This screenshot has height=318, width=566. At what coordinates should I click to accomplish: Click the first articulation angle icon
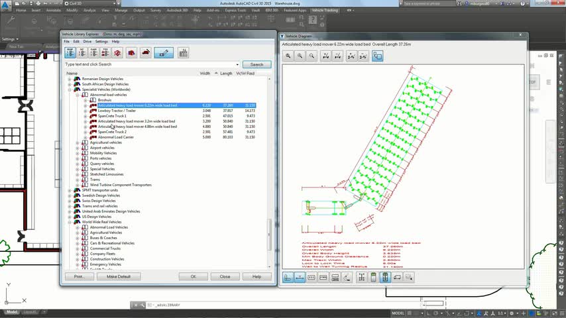tap(351, 56)
